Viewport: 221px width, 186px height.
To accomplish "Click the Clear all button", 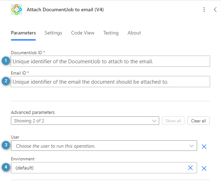I will tap(199, 121).
